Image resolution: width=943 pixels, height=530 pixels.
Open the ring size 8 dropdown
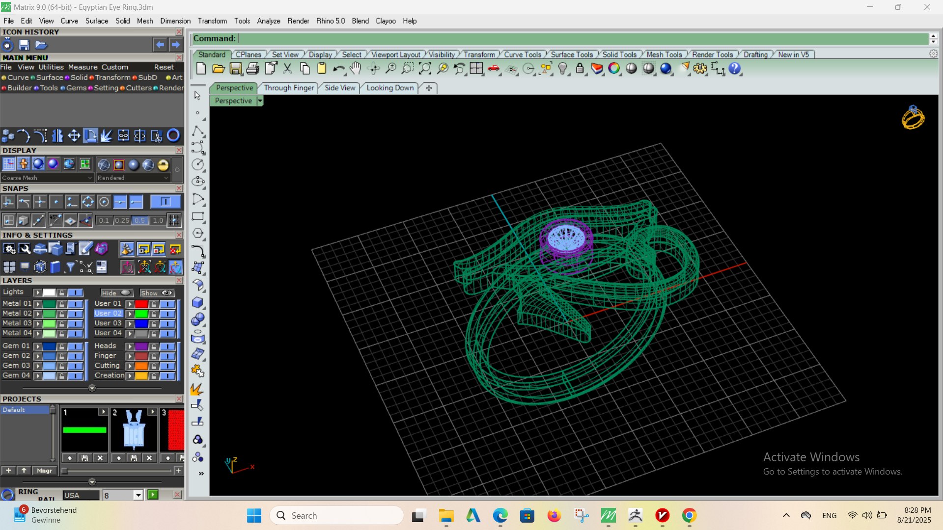[138, 495]
